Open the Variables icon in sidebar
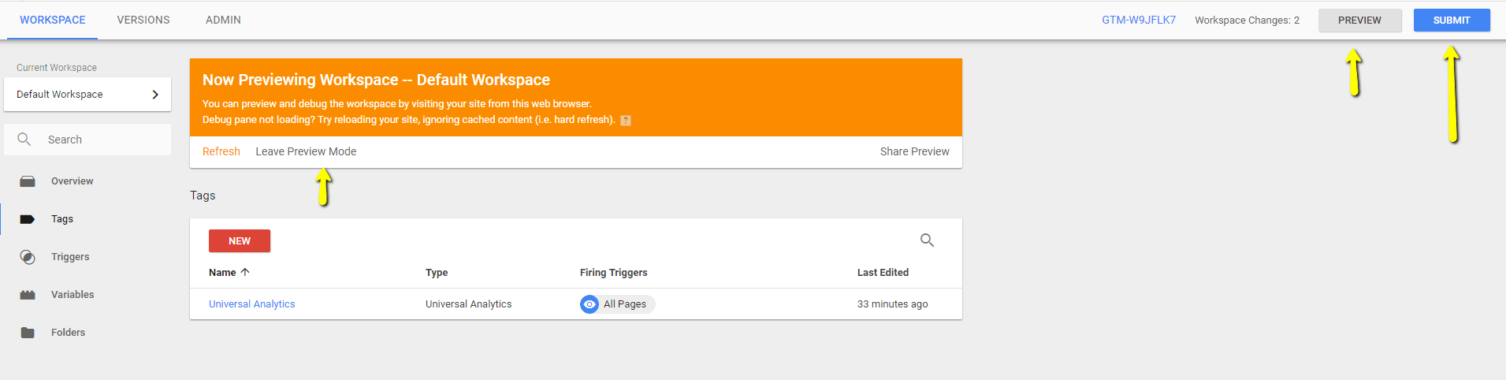 coord(28,295)
